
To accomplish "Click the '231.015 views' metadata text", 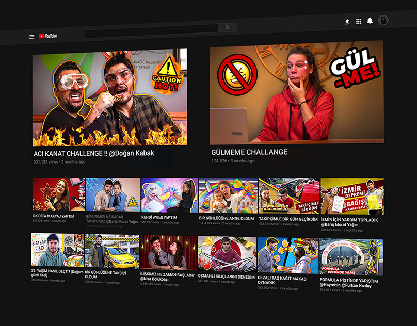I will pyautogui.click(x=330, y=290).
